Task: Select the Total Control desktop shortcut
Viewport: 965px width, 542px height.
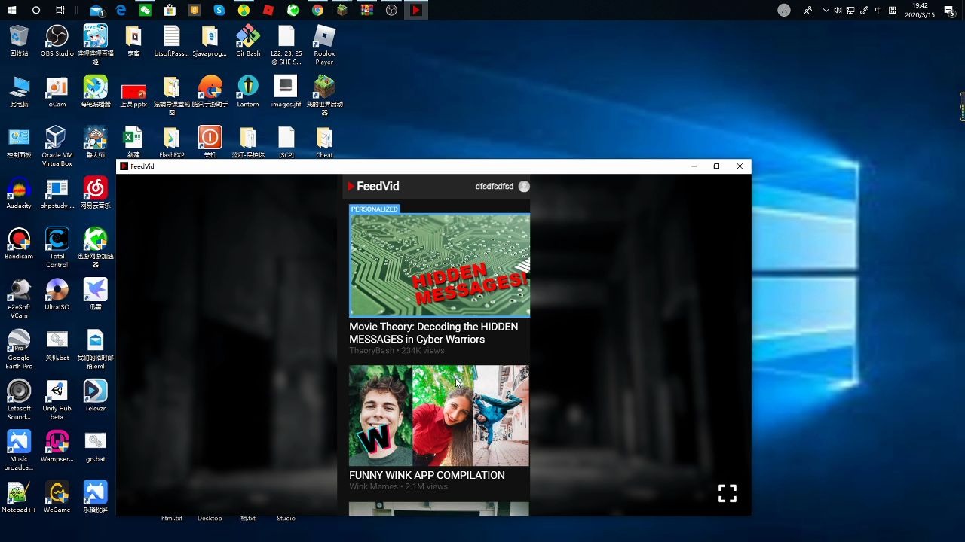Action: coord(57,248)
